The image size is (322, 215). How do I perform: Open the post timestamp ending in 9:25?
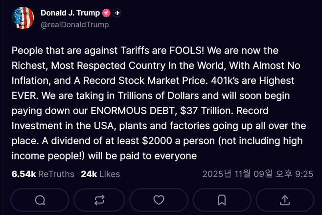coord(257,174)
